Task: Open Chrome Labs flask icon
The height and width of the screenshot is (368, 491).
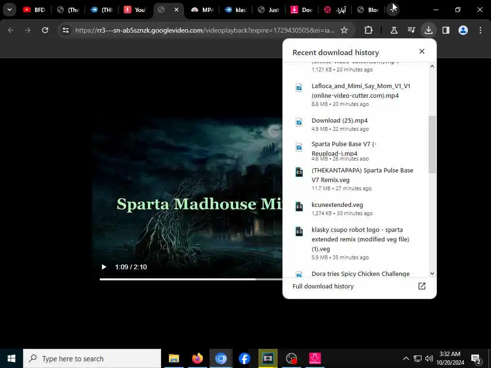Action: (394, 30)
